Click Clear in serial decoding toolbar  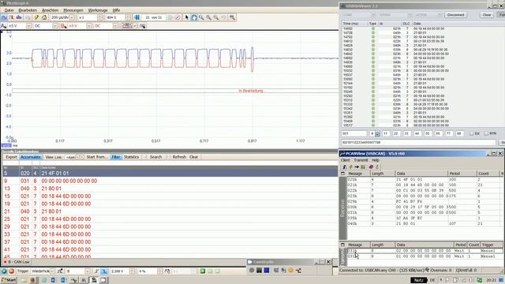click(193, 157)
